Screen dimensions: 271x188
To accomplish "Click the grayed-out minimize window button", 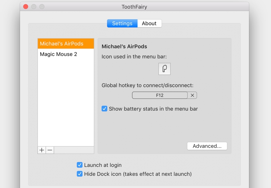I will pyautogui.click(x=34, y=7).
